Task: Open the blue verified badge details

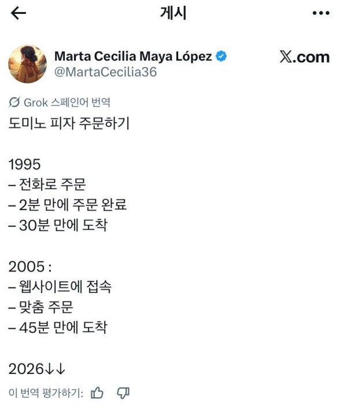Action: [222, 56]
